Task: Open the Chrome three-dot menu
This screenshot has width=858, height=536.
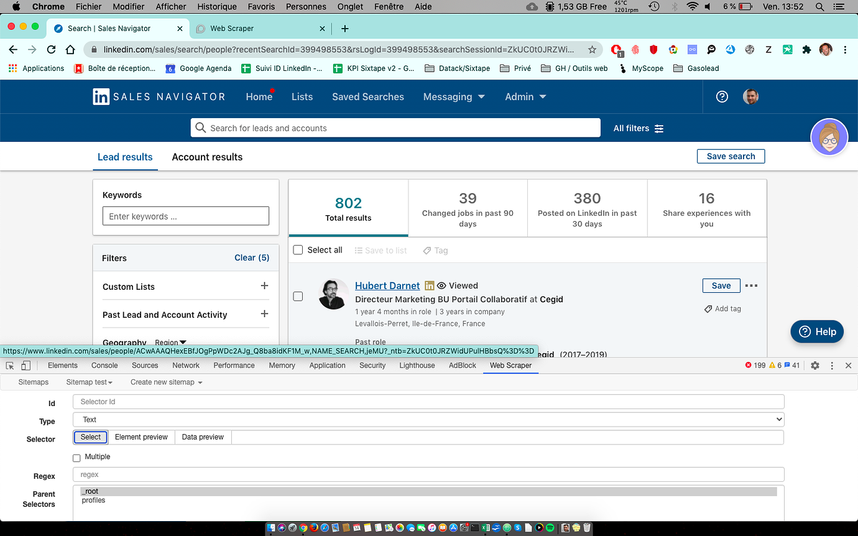Action: 845,49
